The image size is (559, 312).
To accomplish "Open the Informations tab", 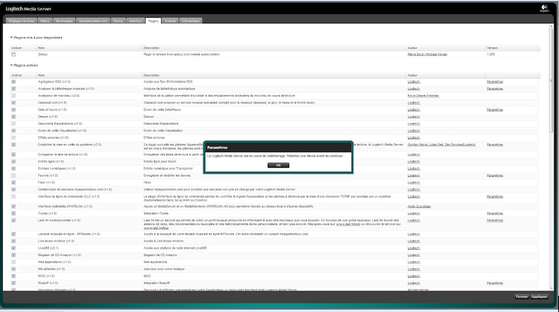I will pyautogui.click(x=190, y=21).
